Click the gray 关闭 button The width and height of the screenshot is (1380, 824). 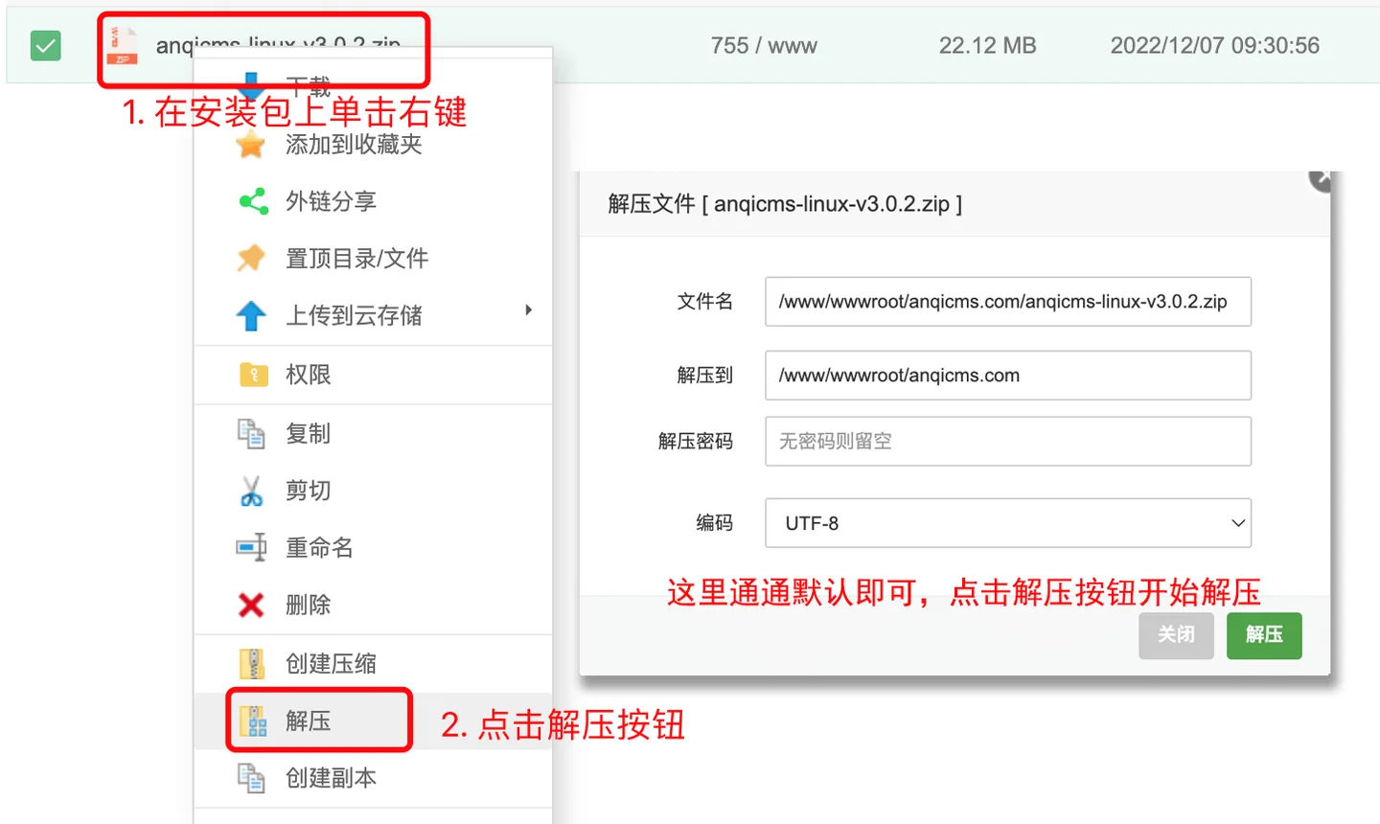pos(1175,635)
